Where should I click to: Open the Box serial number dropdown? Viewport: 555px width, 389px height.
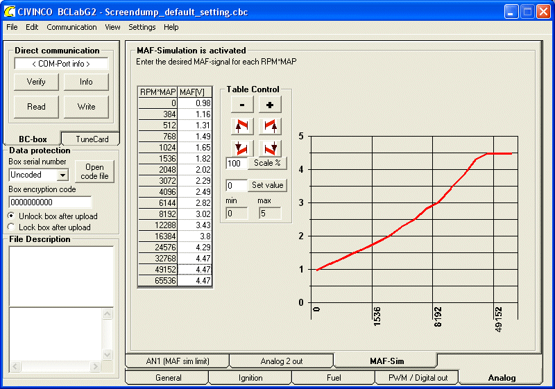(x=62, y=175)
